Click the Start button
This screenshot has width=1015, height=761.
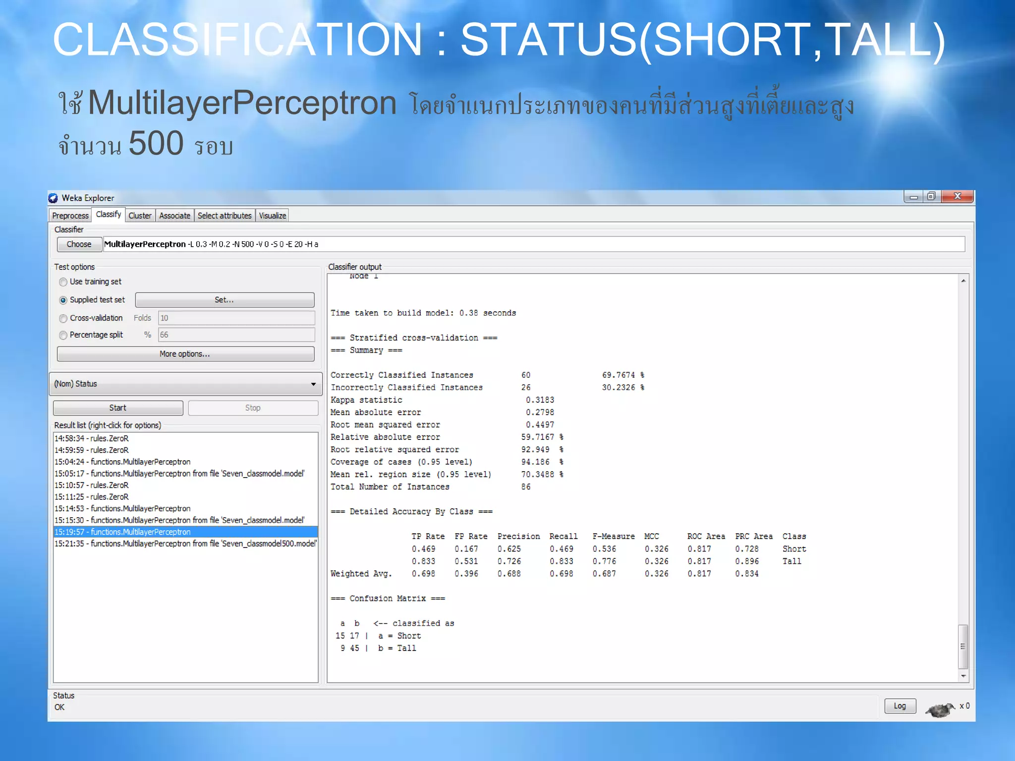point(118,408)
